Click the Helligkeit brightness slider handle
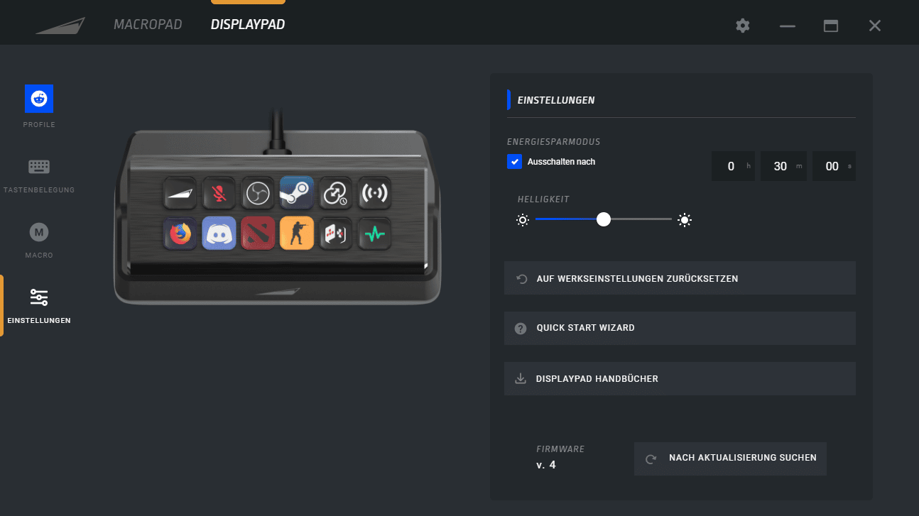 pyautogui.click(x=604, y=220)
